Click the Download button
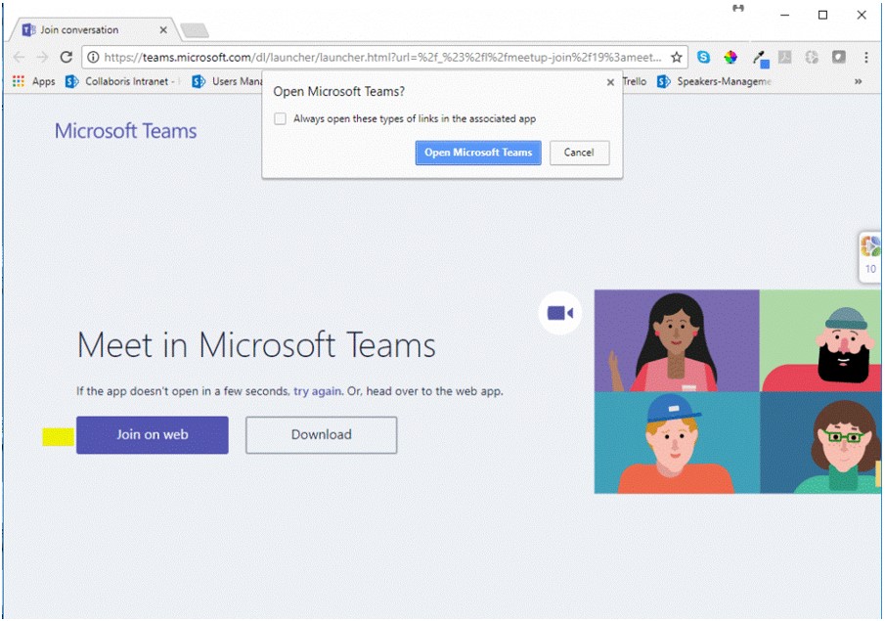Image resolution: width=885 pixels, height=621 pixels. coord(321,435)
